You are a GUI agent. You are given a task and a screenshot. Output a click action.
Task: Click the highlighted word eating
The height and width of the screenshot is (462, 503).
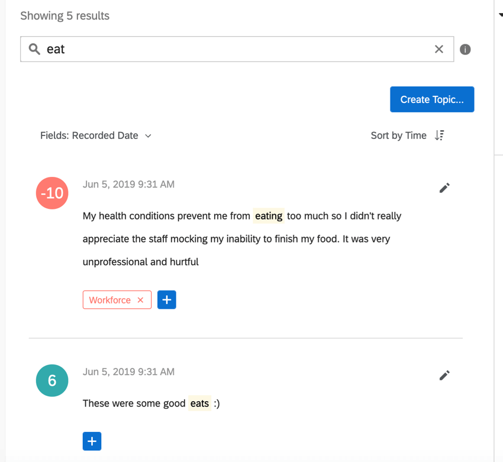(x=269, y=216)
